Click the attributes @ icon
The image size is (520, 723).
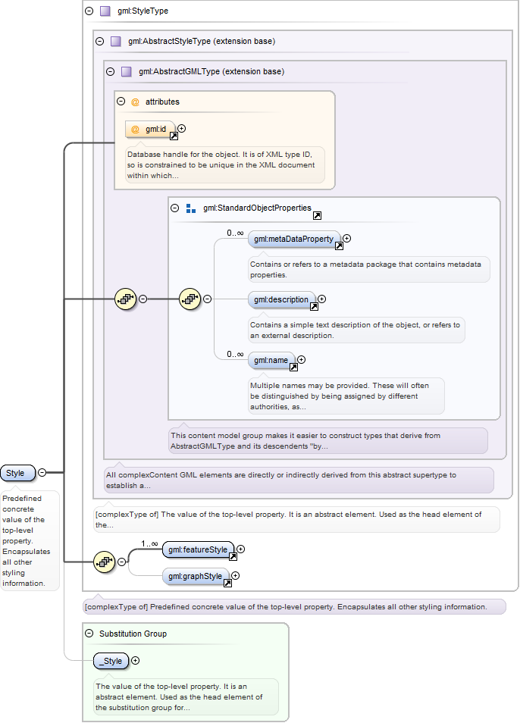tap(135, 102)
